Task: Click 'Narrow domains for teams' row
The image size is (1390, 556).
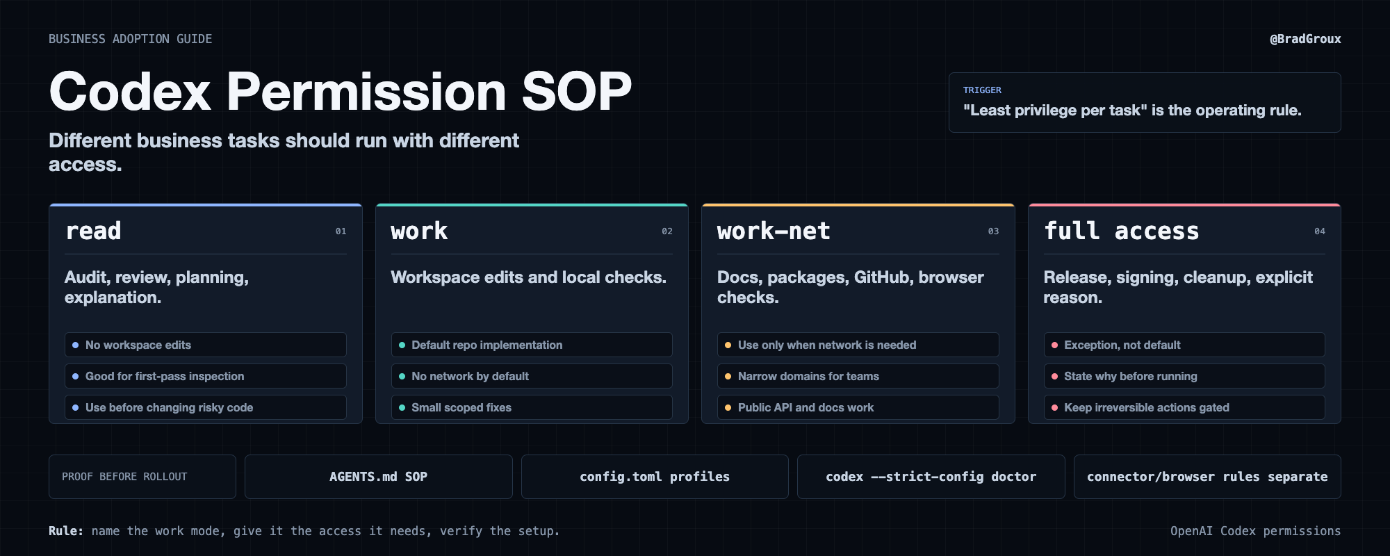Action: click(x=858, y=376)
